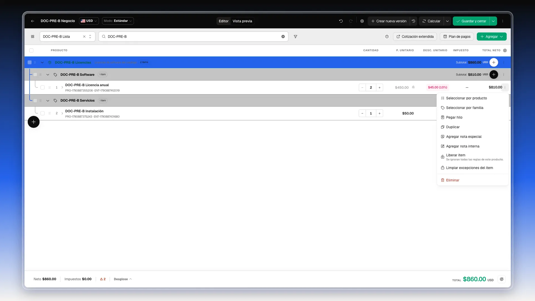Go back using the left arrow icon
The width and height of the screenshot is (535, 301).
[x=33, y=21]
